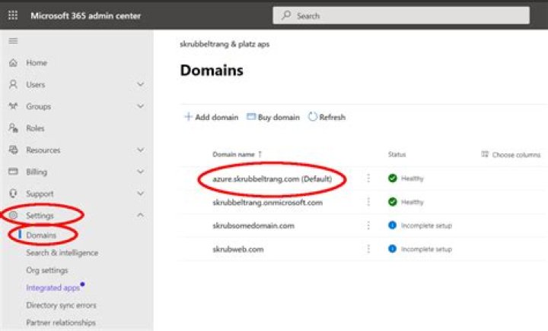Click the Search input field
Image resolution: width=548 pixels, height=331 pixels.
tap(401, 15)
